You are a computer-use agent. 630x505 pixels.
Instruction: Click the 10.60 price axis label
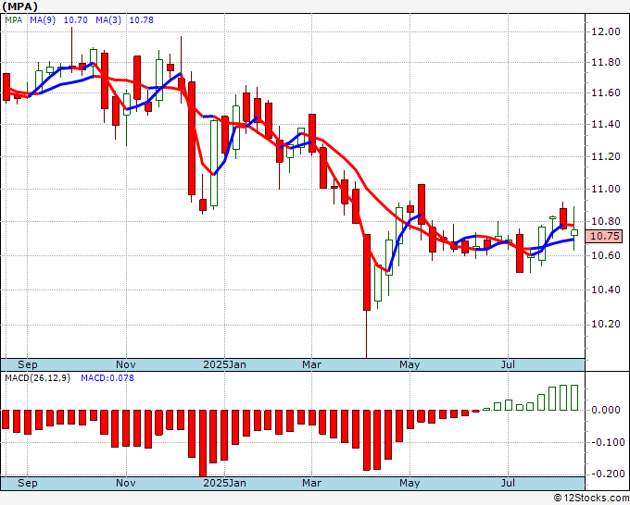click(606, 255)
